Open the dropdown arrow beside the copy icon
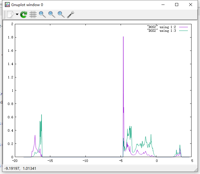The height and width of the screenshot is (174, 200). coord(17,15)
